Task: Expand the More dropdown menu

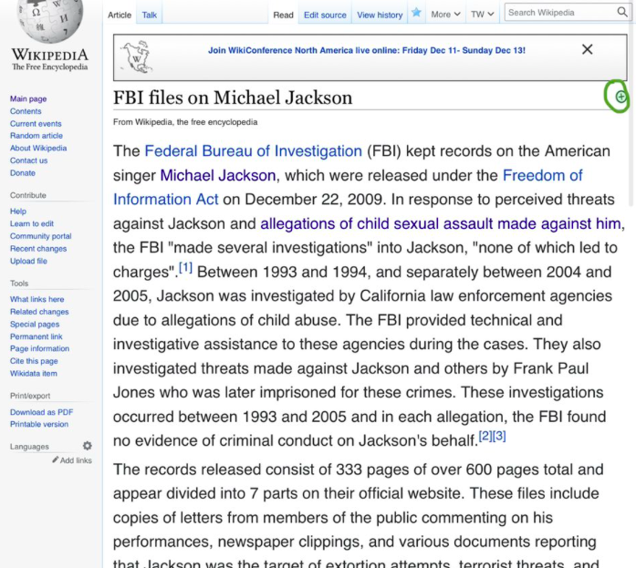Action: [445, 15]
